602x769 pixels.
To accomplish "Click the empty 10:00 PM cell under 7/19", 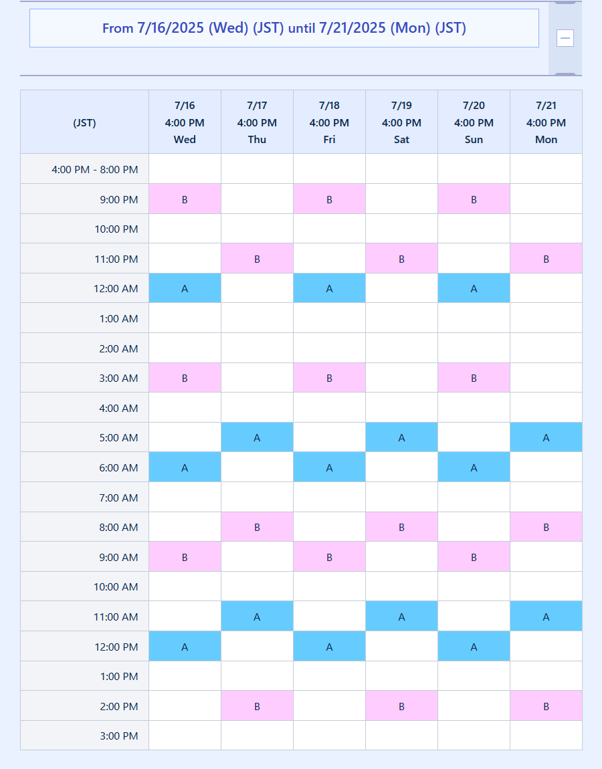I will pyautogui.click(x=401, y=229).
